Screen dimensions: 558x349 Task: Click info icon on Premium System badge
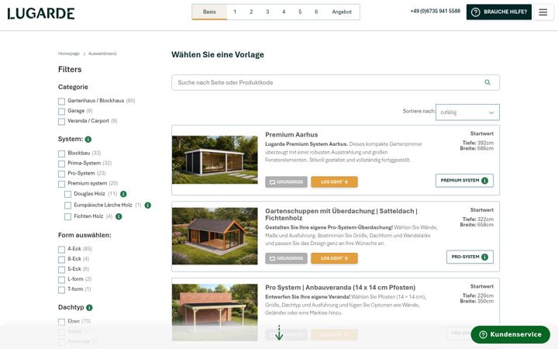[484, 181]
